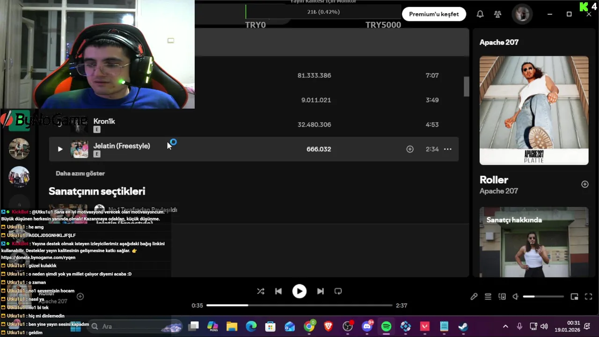Expand the system tray hidden icons chevron

coord(505,326)
